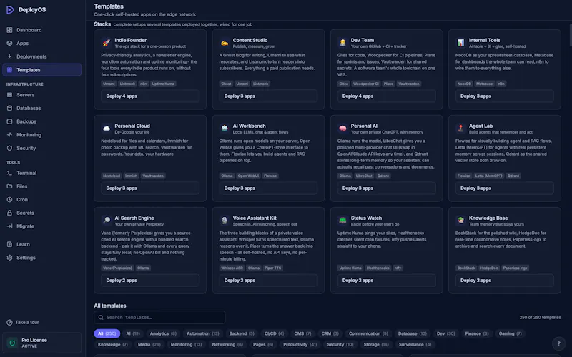This screenshot has width=572, height=357.
Task: Filter templates by Automation
Action: point(203,333)
